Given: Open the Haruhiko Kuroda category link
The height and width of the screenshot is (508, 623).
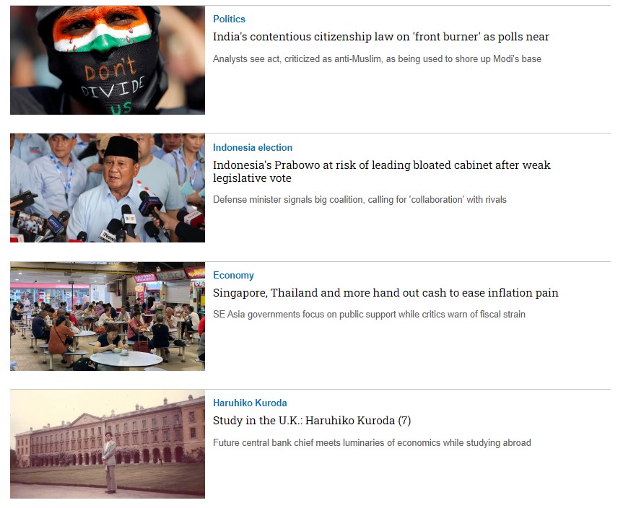Looking at the screenshot, I should (x=250, y=403).
